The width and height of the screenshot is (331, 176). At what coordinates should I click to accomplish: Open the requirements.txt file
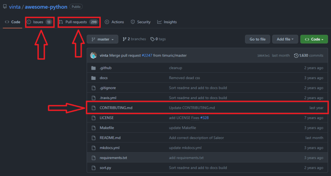coord(113,158)
